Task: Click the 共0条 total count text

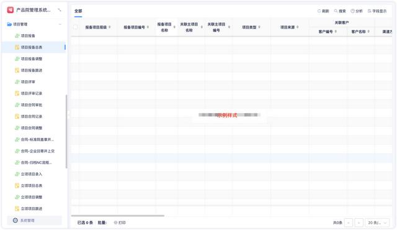Action: (x=337, y=223)
